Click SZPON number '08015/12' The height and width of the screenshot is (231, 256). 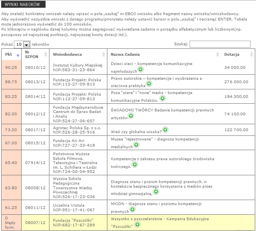point(35,143)
